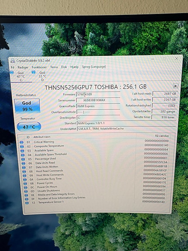Click the status dot for Host Write Commands
188x251 pixels.
[24, 175]
